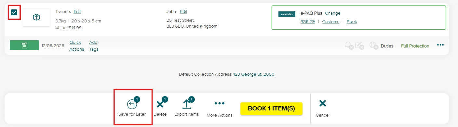Viewport: 458px width, 127px height.
Task: Change the e-PAQ Plus service
Action: [x=333, y=13]
